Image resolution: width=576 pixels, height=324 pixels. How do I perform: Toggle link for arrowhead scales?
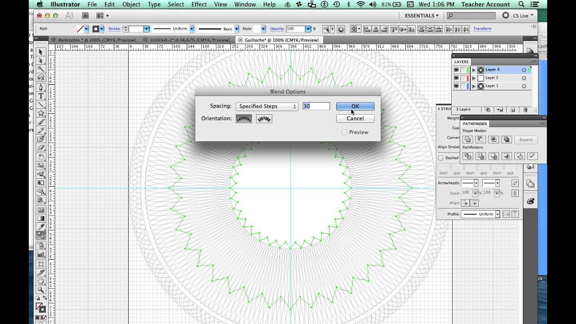[515, 193]
